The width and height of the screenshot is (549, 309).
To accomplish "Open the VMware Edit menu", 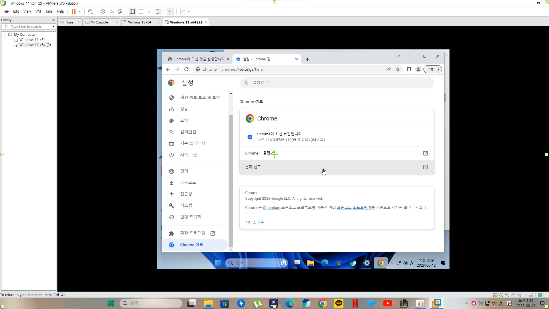I will click(x=16, y=11).
